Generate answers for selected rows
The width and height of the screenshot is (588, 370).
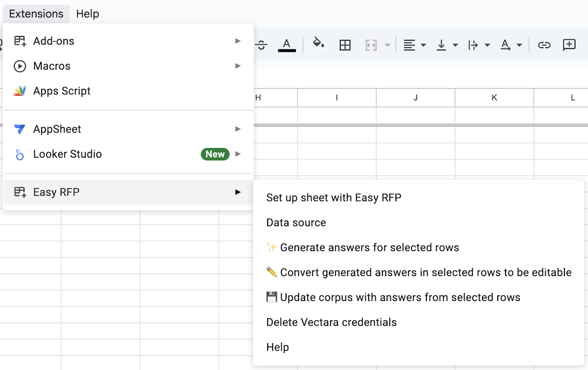coord(419,248)
